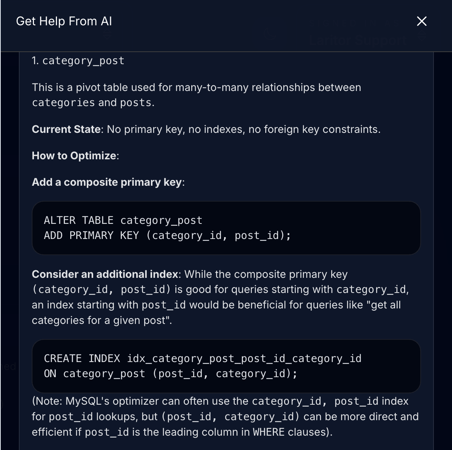Viewport: 452px width, 450px height.
Task: Click the inline code word "posts."
Action: click(137, 103)
